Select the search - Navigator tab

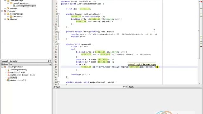click(x=10, y=61)
